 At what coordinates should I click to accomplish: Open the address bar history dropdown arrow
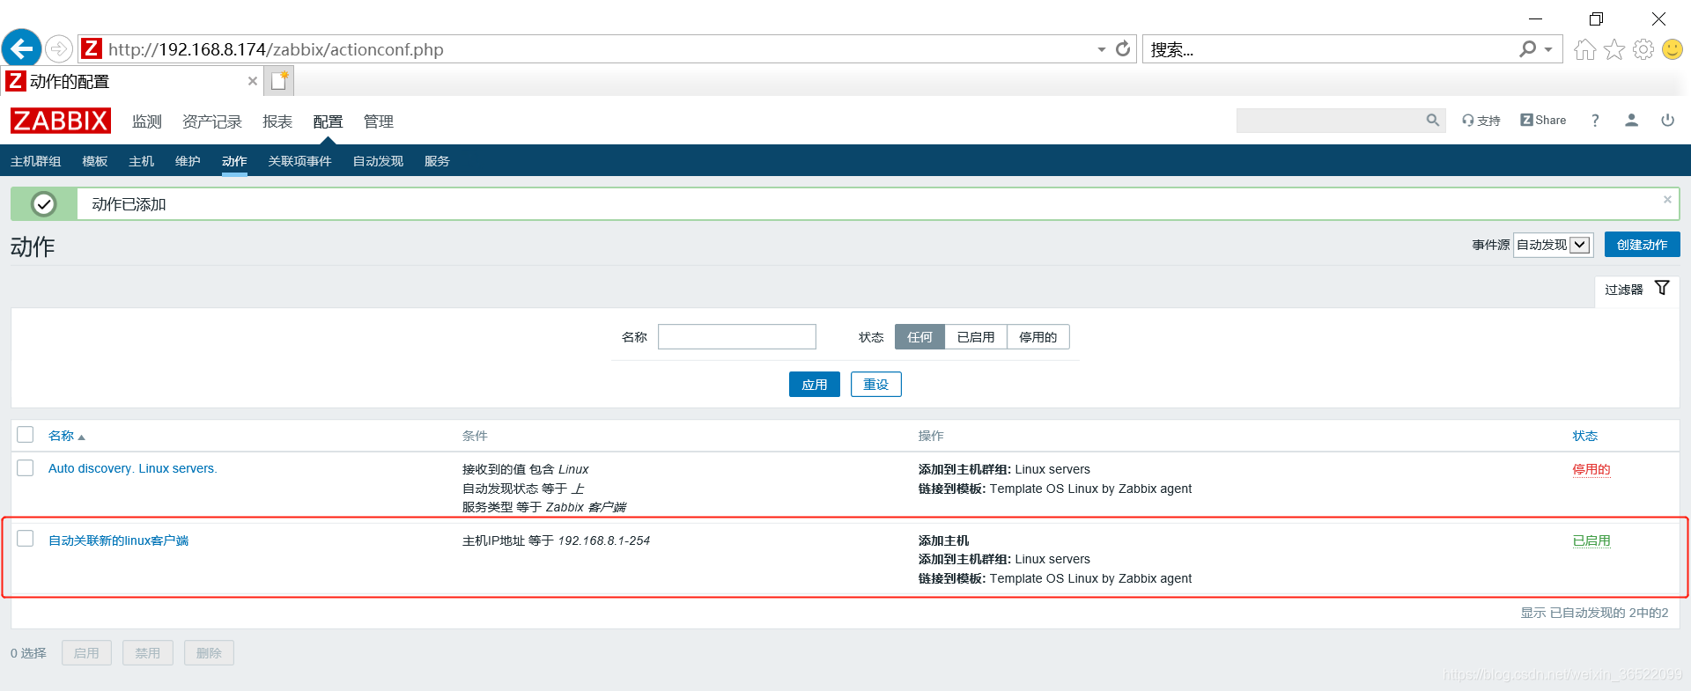(1101, 49)
